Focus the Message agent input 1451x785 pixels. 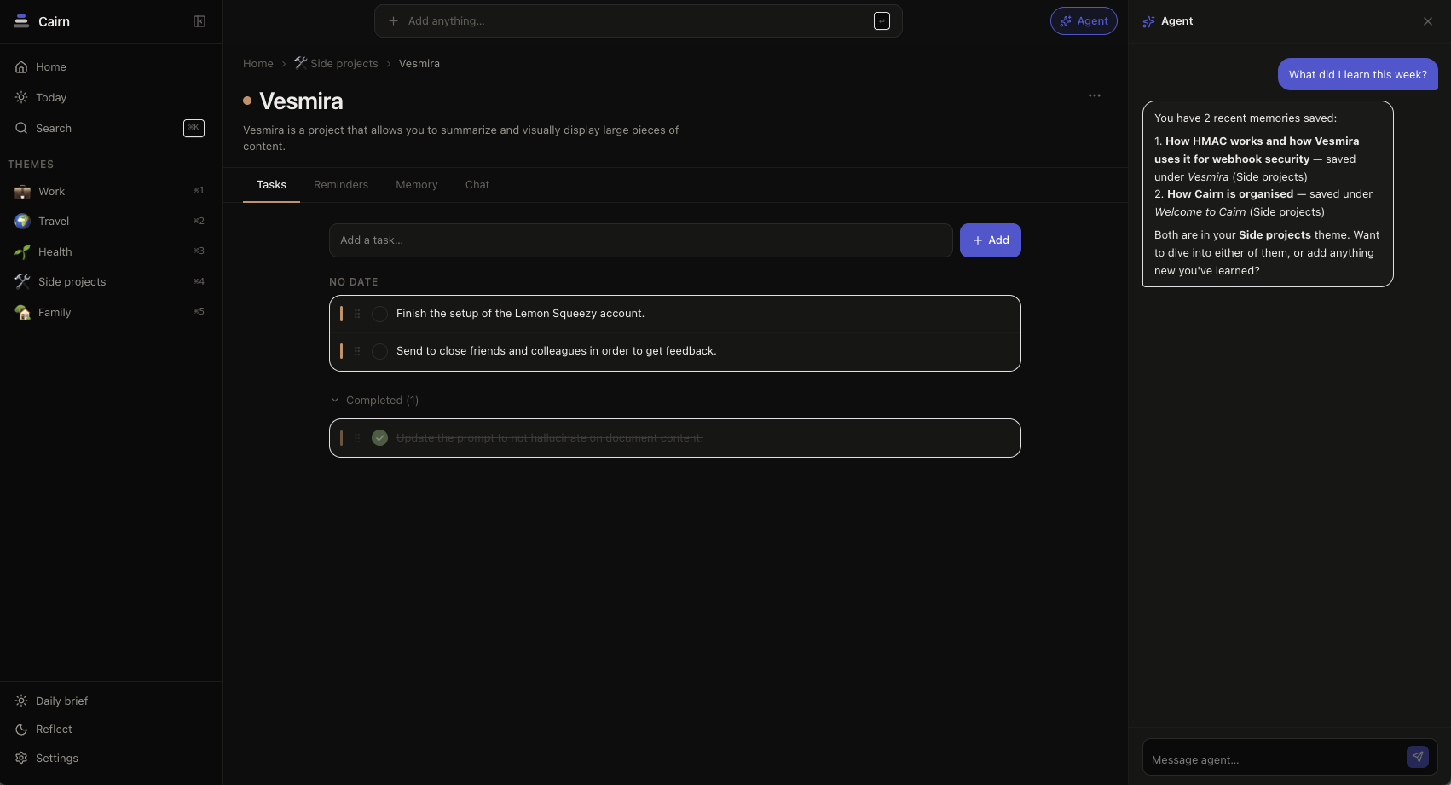tap(1275, 759)
